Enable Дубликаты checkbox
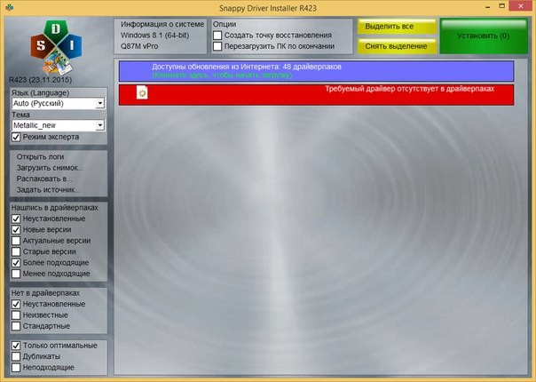This screenshot has height=382, width=536. pyautogui.click(x=16, y=356)
